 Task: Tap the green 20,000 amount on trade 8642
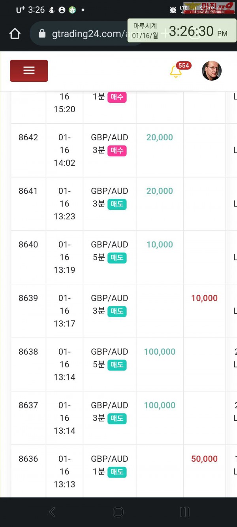pos(160,138)
